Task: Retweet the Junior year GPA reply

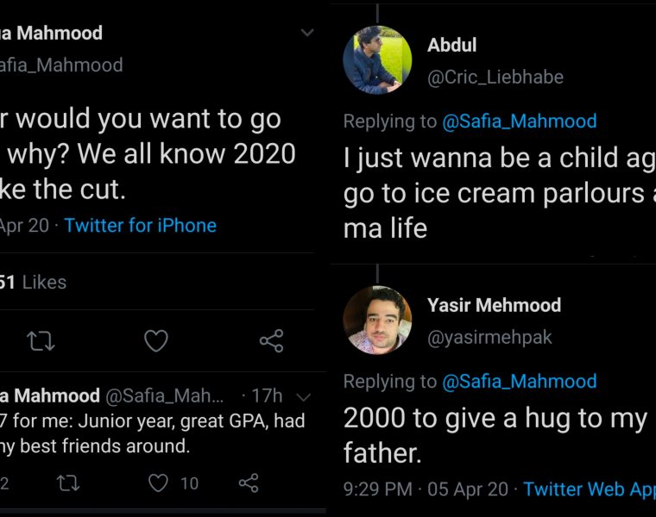Action: (x=66, y=483)
